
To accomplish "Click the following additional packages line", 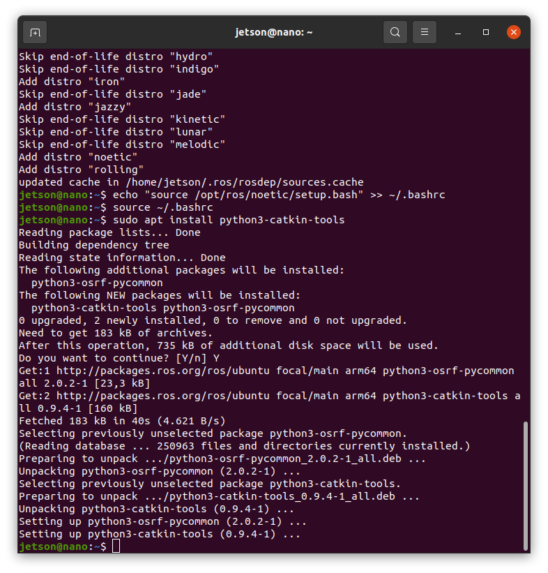I will coord(181,270).
